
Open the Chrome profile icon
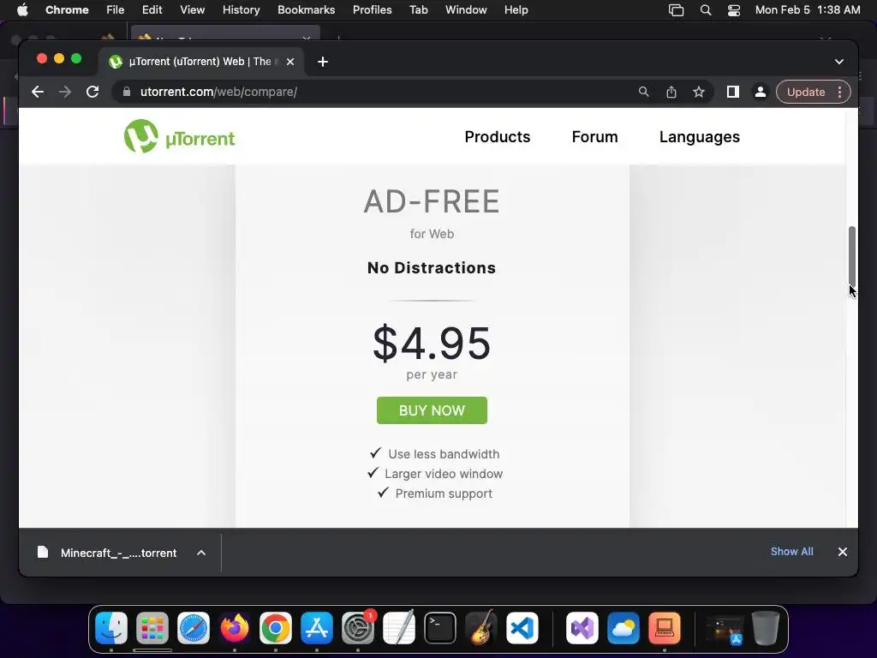[761, 92]
